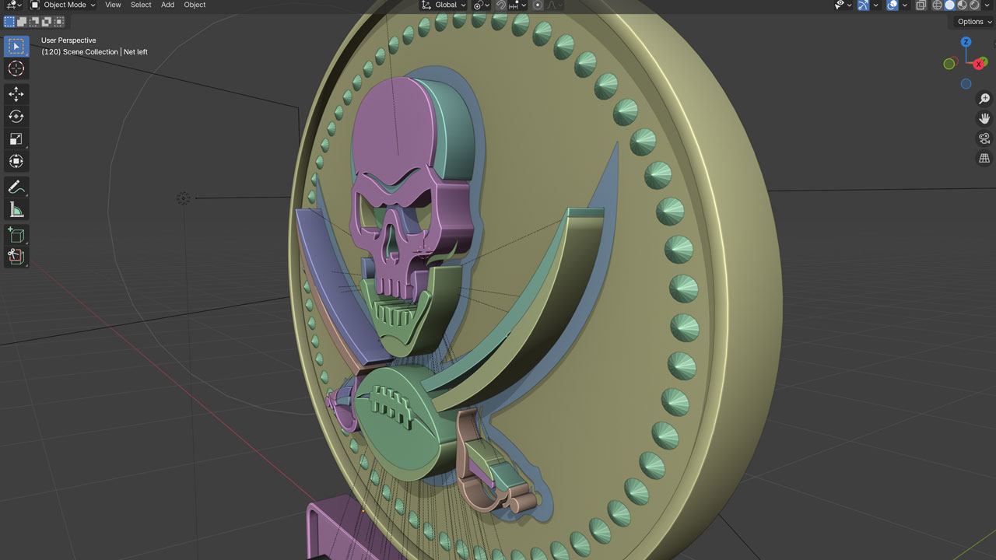Pick the Measure tool
Screen dimensions: 996x560
16,209
